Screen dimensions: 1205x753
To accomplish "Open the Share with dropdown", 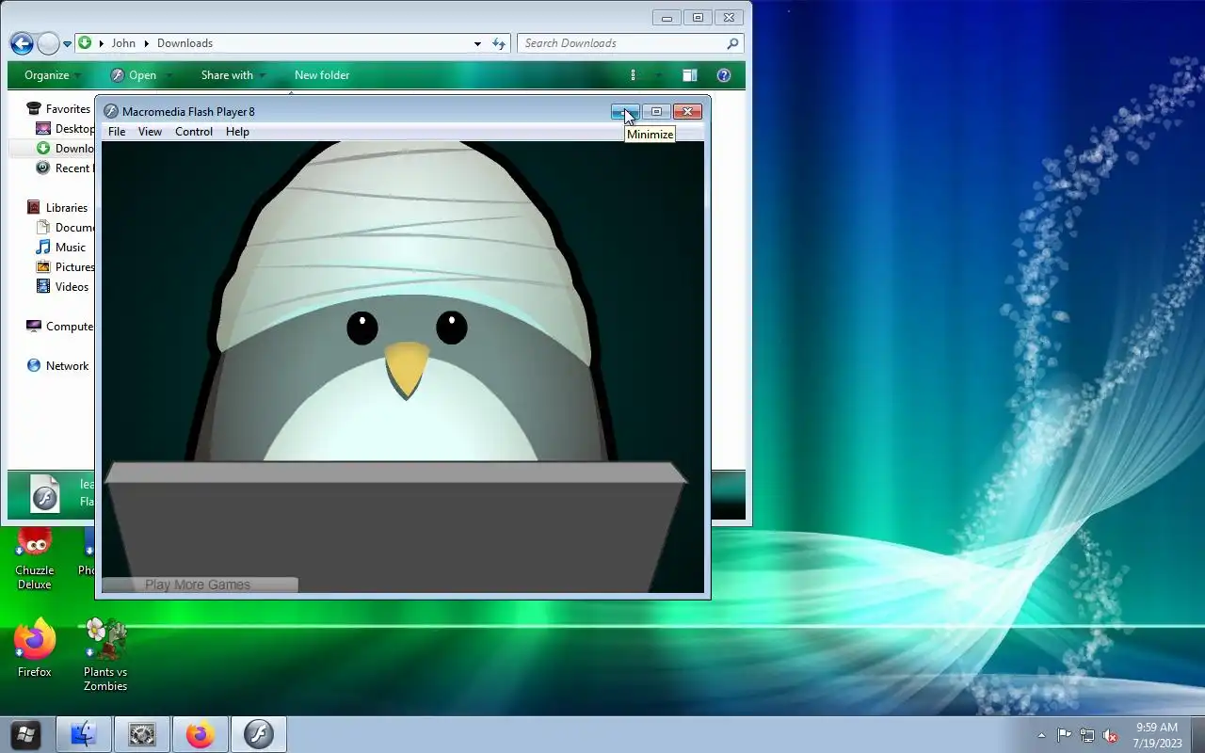I will pyautogui.click(x=233, y=75).
